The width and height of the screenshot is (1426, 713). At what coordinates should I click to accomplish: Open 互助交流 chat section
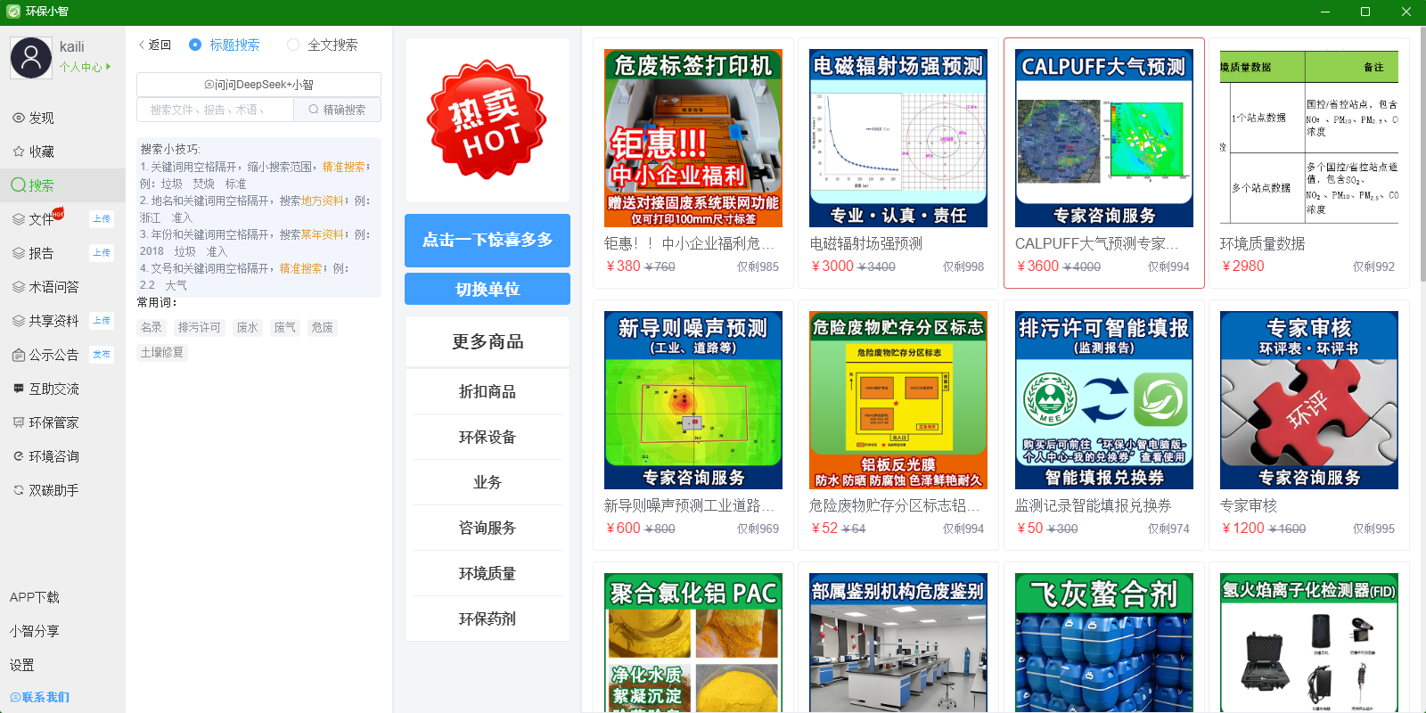click(45, 389)
